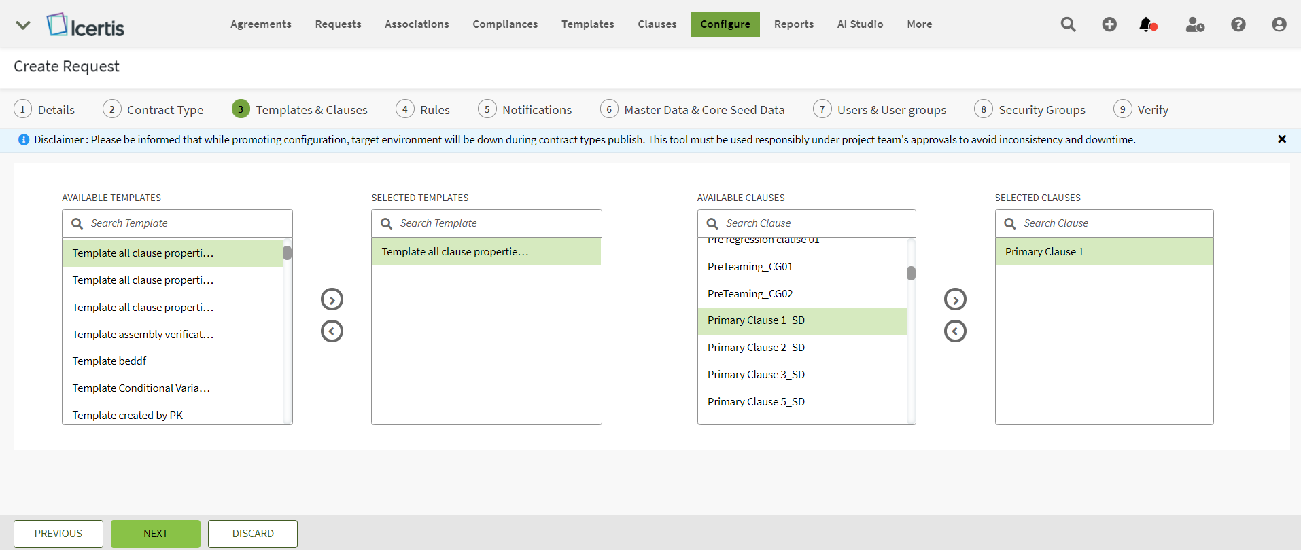Move selected template right with arrow

[332, 299]
